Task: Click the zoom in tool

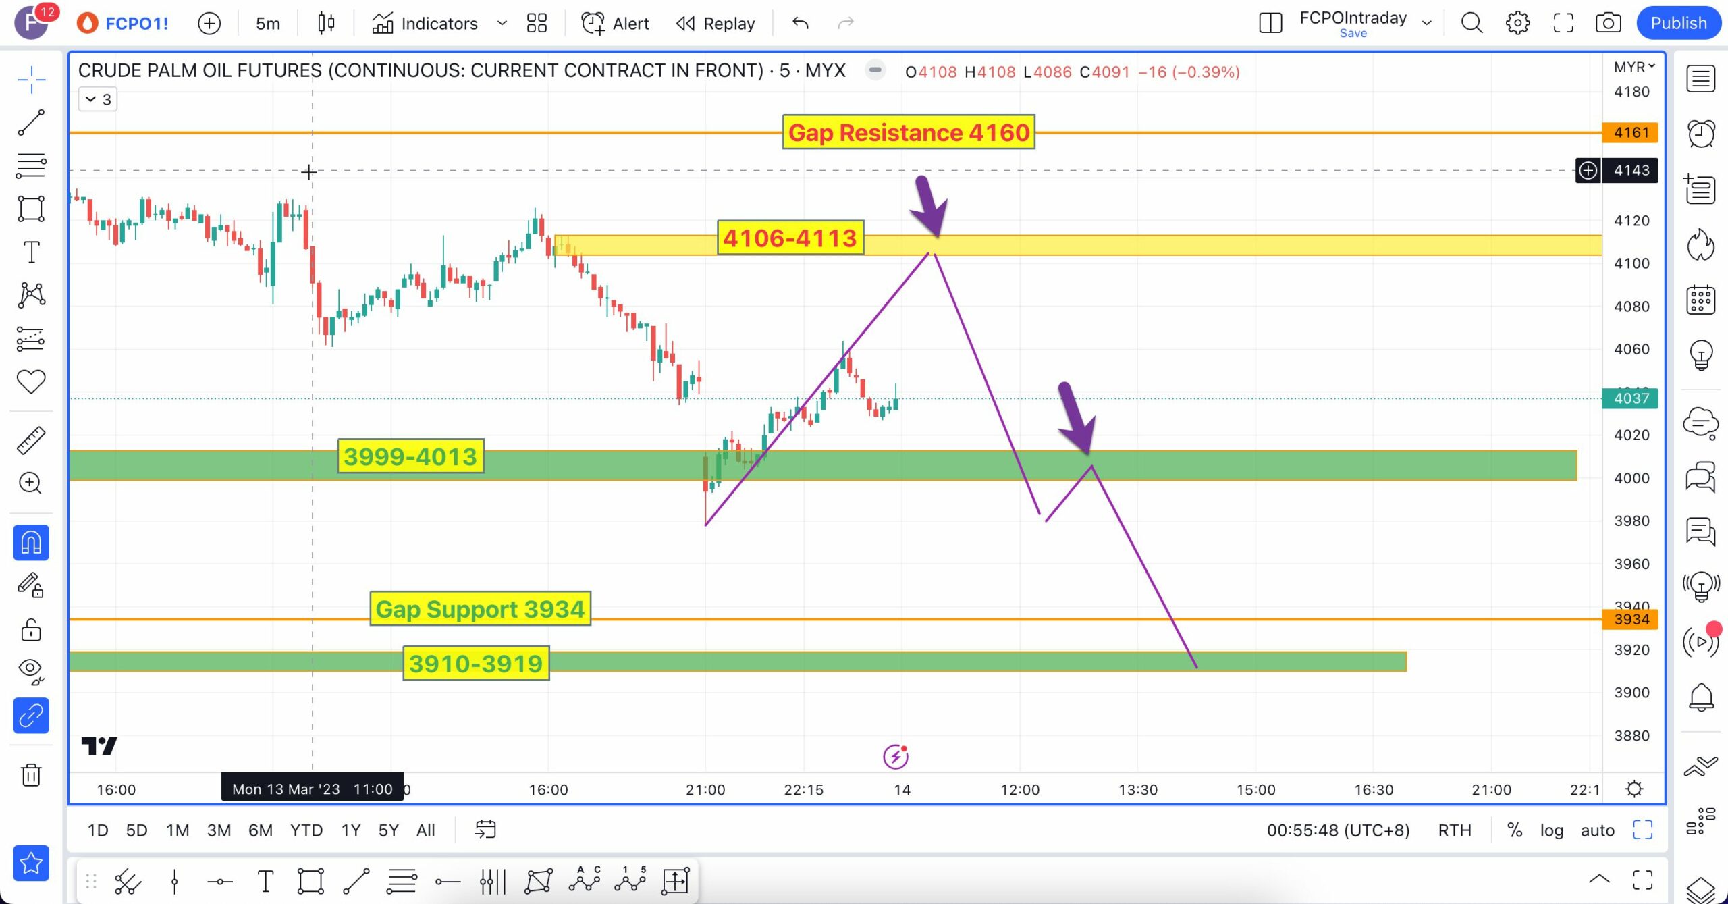Action: 31,483
